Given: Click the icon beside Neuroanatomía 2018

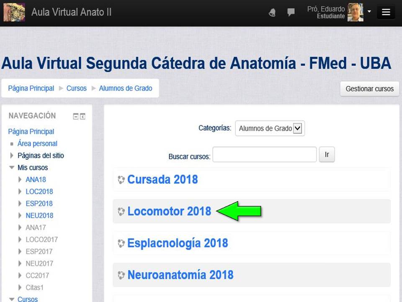Looking at the screenshot, I should pos(121,275).
